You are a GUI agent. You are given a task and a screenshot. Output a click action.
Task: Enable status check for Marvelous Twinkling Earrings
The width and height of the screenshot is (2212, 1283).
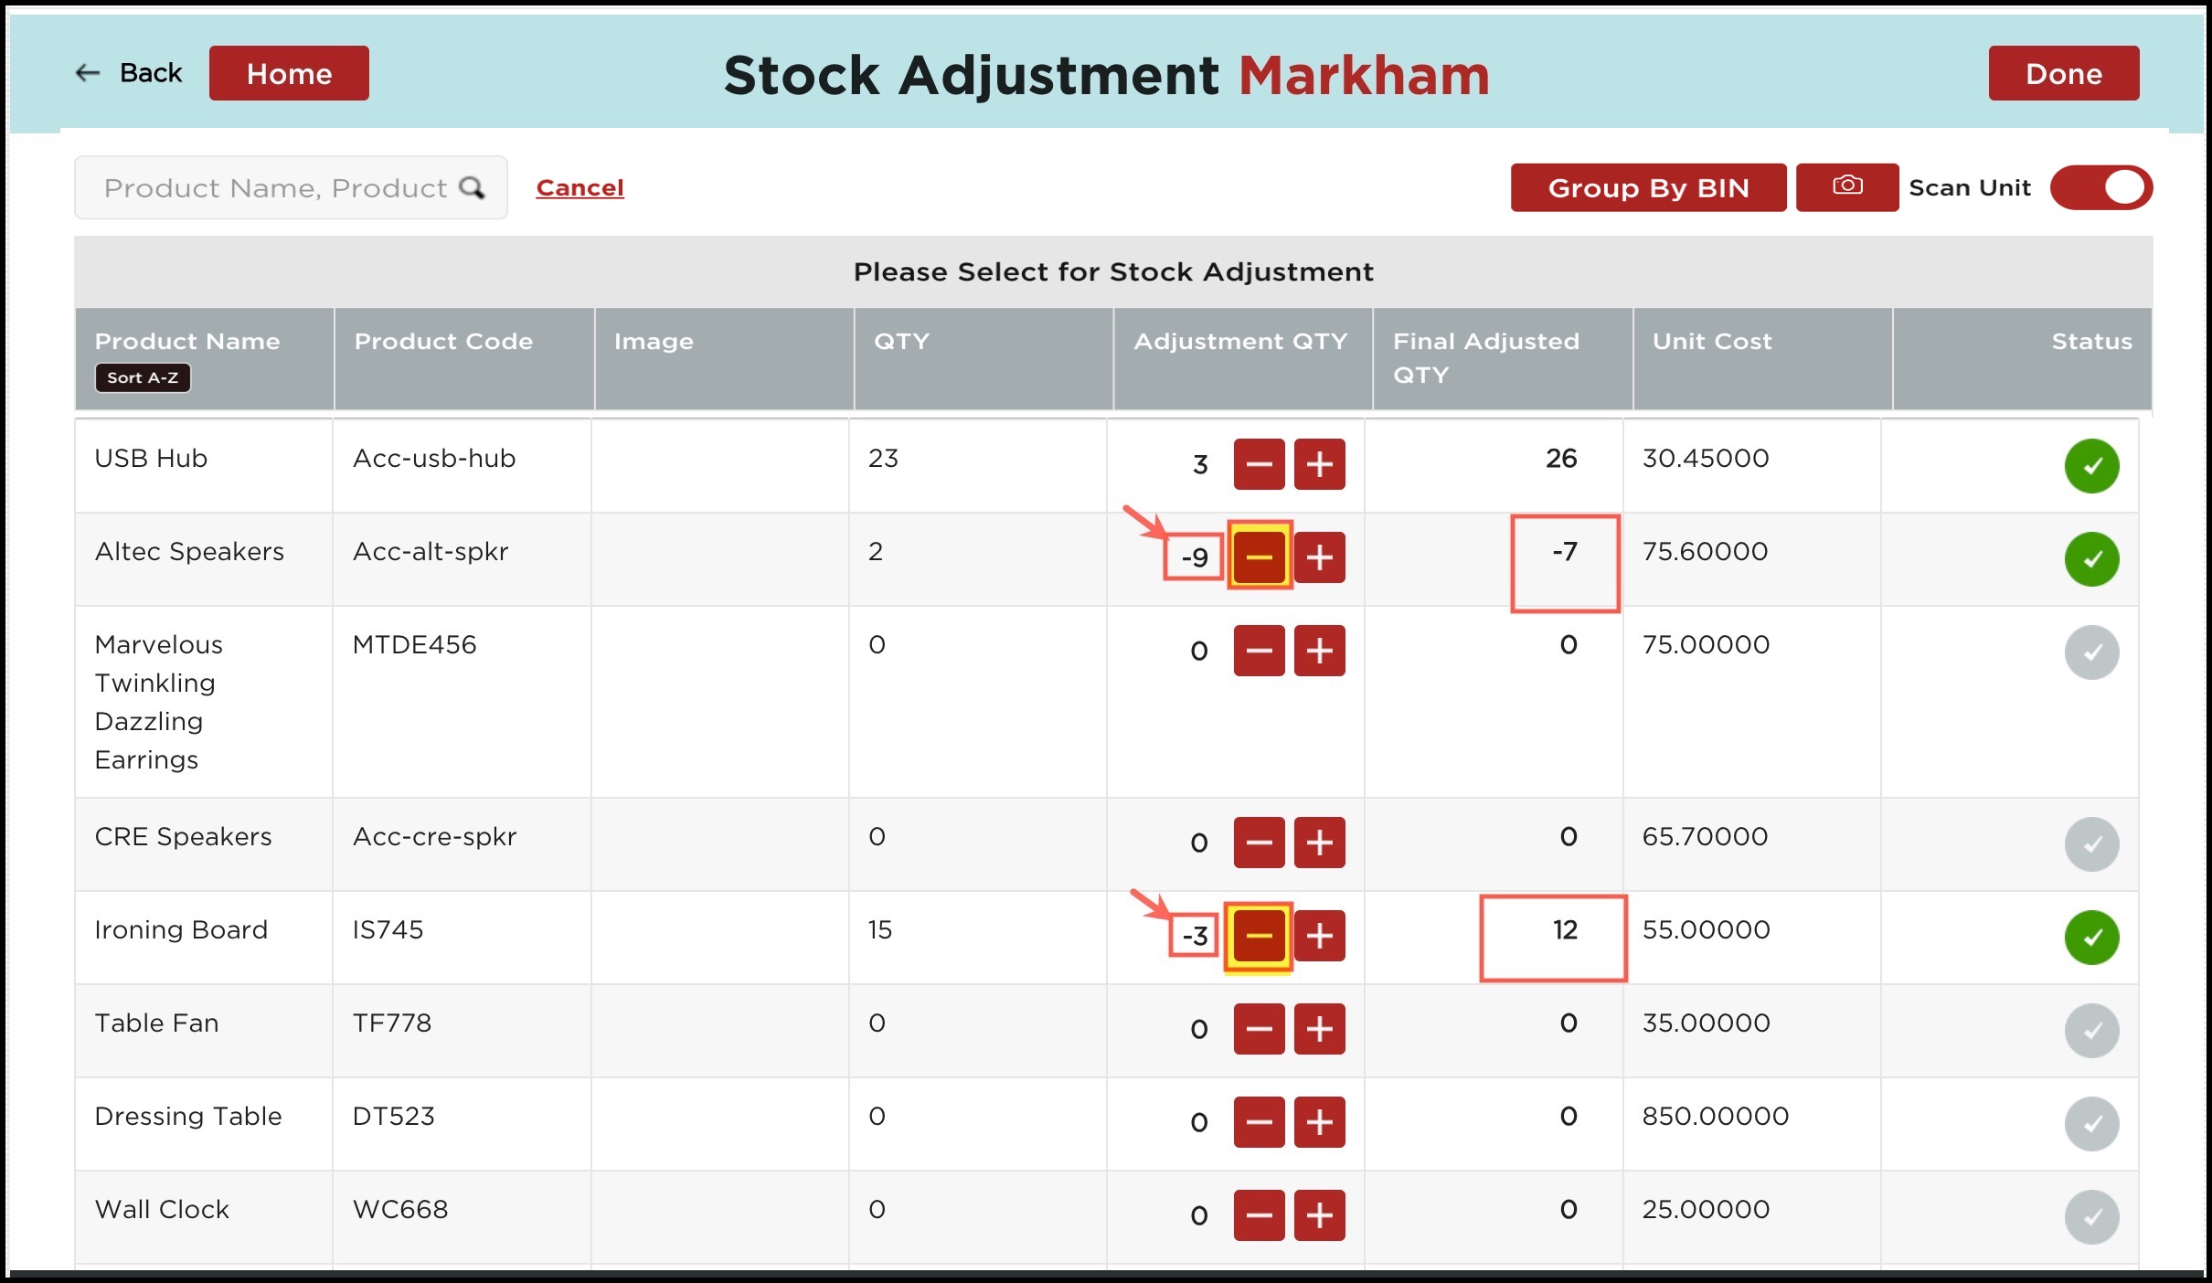pos(2090,652)
